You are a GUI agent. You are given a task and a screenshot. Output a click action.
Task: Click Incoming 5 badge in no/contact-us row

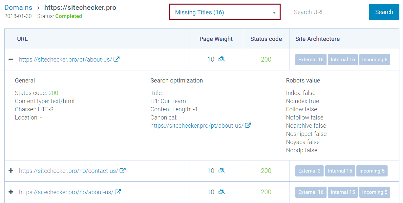[x=372, y=171]
